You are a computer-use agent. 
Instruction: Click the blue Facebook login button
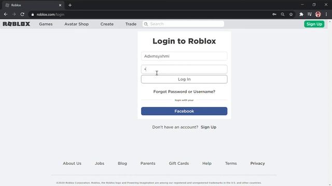point(184,111)
